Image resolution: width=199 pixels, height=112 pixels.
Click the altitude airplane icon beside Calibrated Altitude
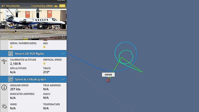[4, 61]
